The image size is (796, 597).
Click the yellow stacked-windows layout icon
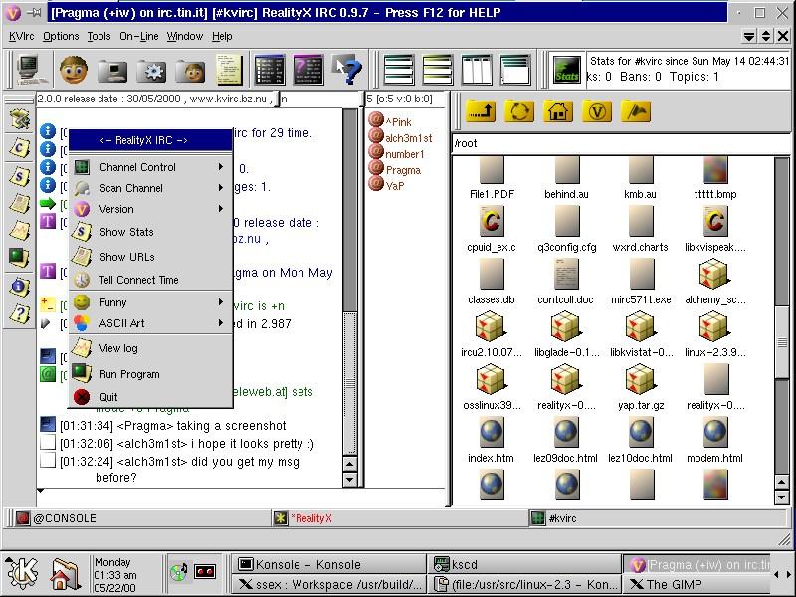tap(437, 70)
